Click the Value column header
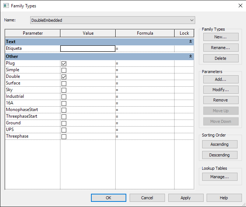The width and height of the screenshot is (246, 207). click(88, 33)
